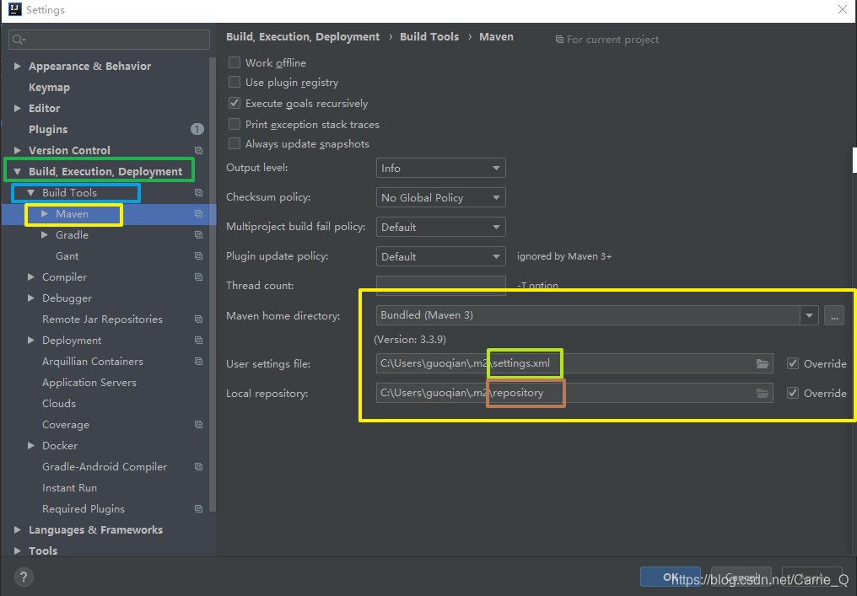
Task: Click the project-level icon beside Deployment
Action: point(199,341)
